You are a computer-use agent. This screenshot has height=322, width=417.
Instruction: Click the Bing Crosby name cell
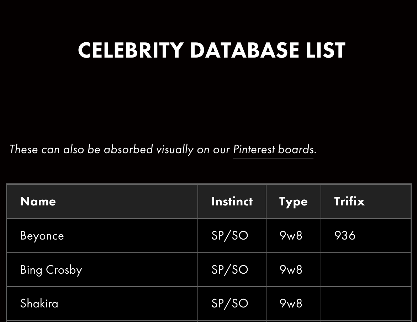[51, 270]
